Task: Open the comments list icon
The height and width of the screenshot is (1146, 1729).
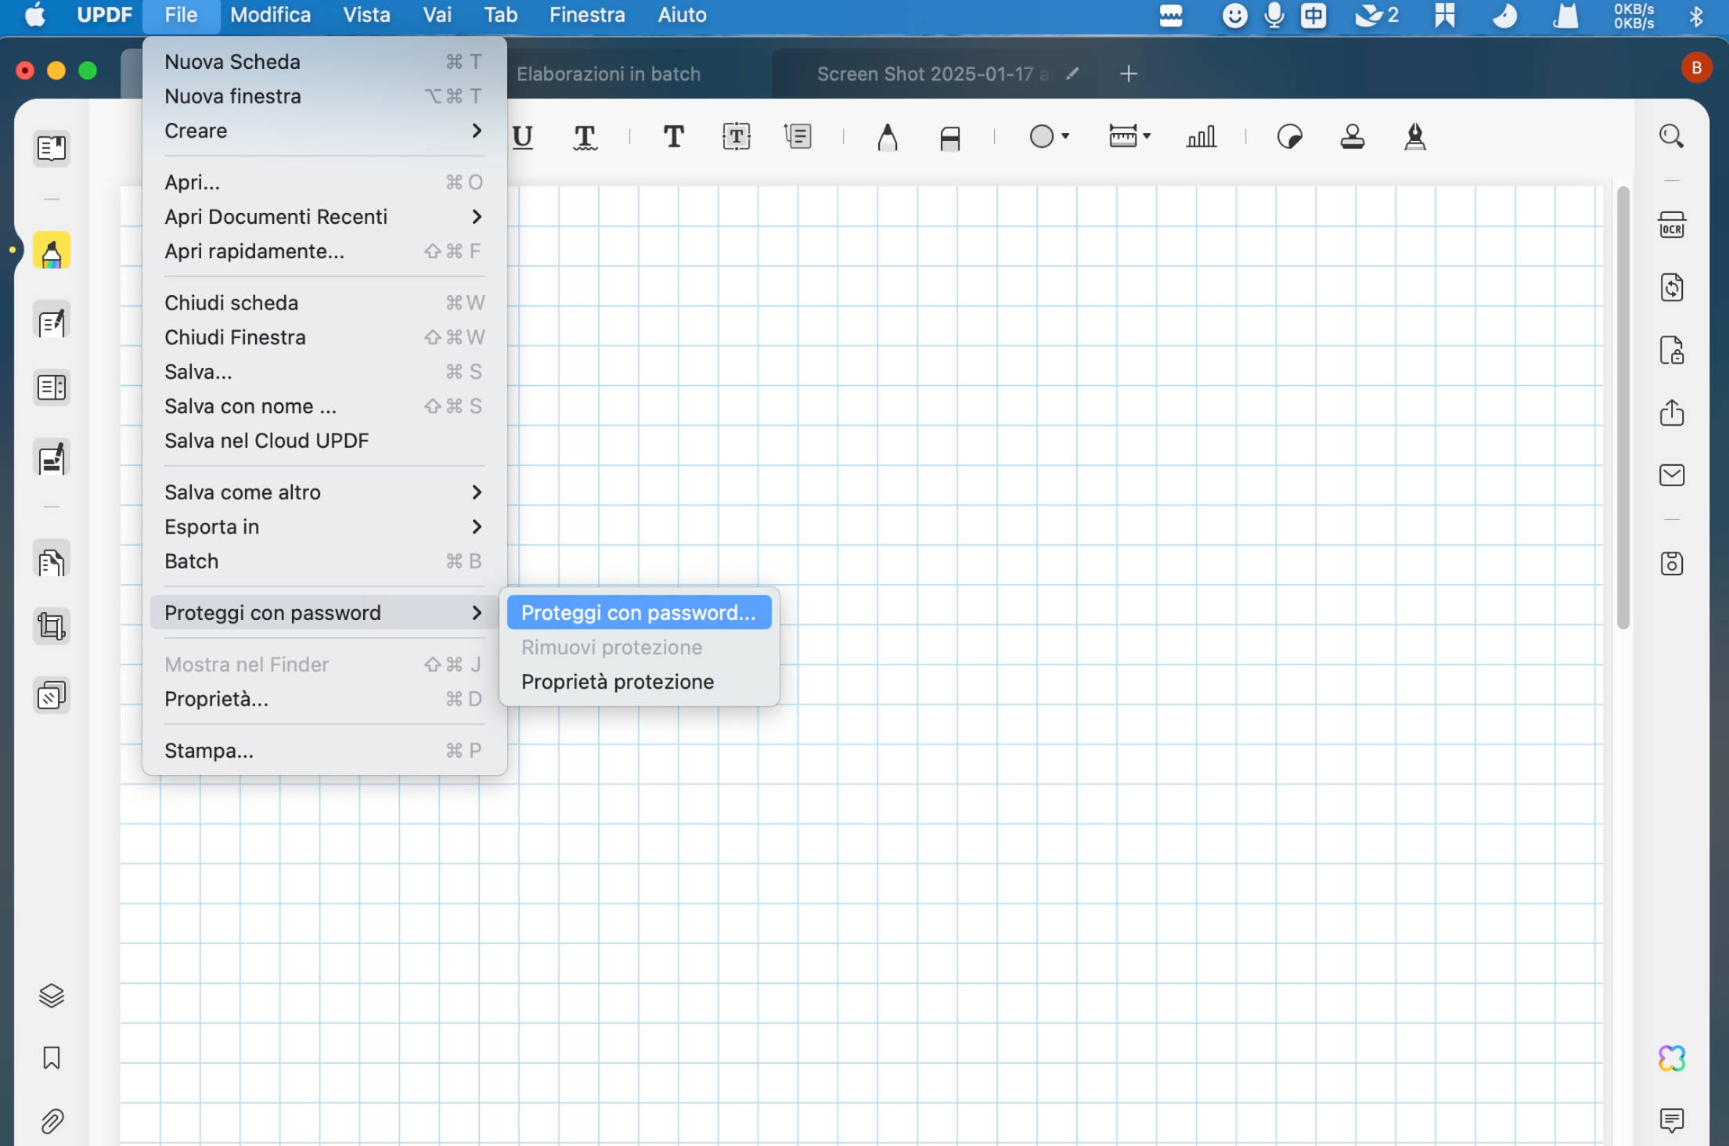Action: tap(1671, 1120)
